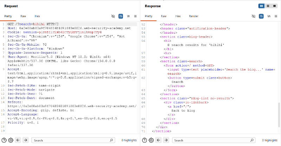Toggle hidden characters eye icon in Request
This screenshot has width=281, height=146.
(113, 16)
